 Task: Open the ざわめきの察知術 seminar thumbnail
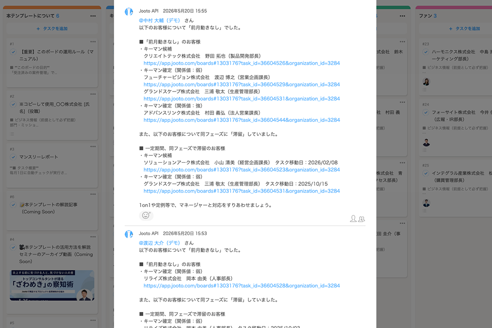52,285
